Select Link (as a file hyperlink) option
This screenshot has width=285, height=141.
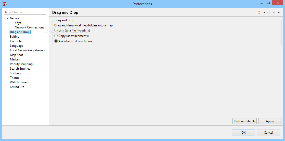[x=72, y=30]
